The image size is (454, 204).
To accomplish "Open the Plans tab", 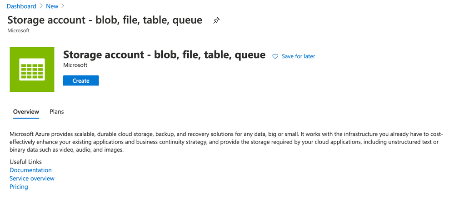I will (x=57, y=112).
